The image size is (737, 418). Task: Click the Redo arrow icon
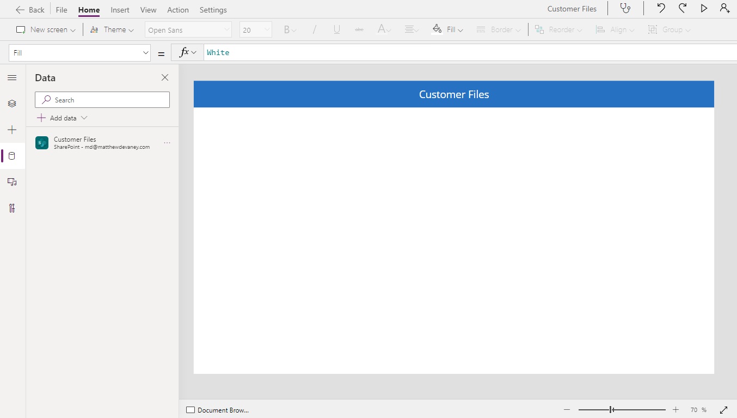pos(682,9)
